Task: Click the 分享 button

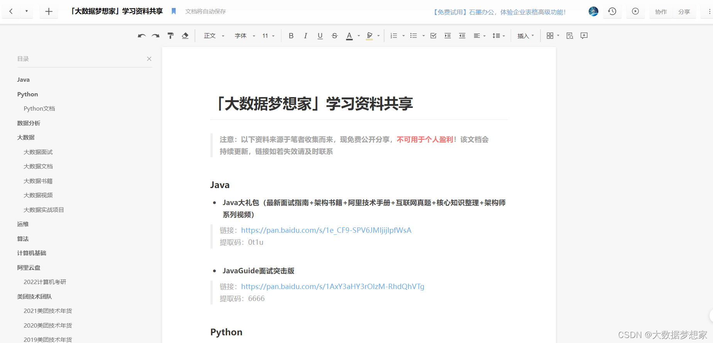Action: coord(684,12)
